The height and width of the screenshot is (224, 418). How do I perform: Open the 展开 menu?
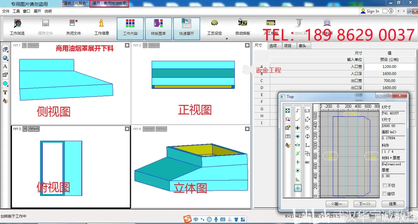tap(37, 11)
